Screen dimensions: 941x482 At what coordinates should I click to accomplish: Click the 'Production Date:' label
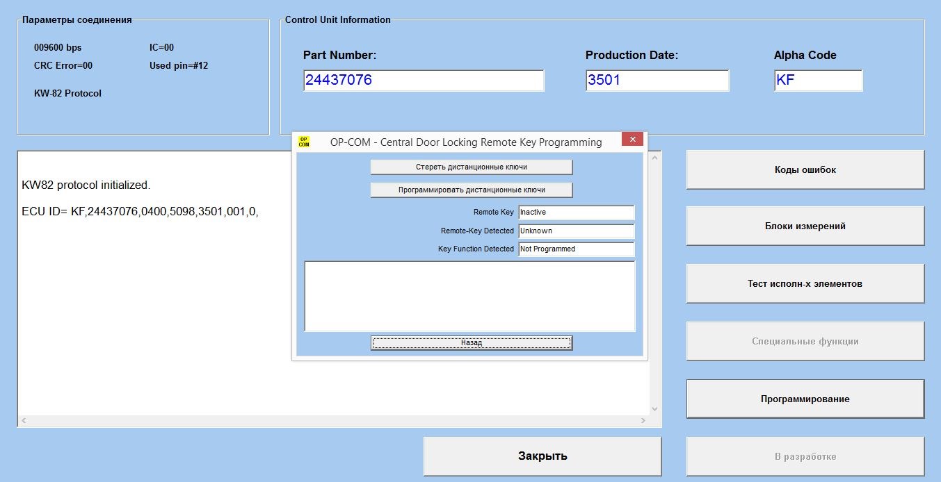pos(632,56)
